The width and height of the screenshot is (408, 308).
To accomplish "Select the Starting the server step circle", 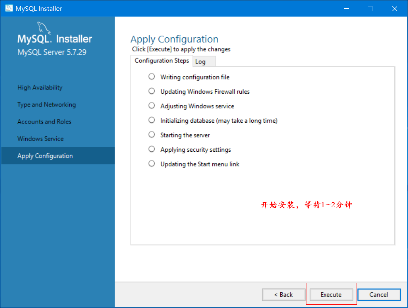I will click(x=151, y=134).
